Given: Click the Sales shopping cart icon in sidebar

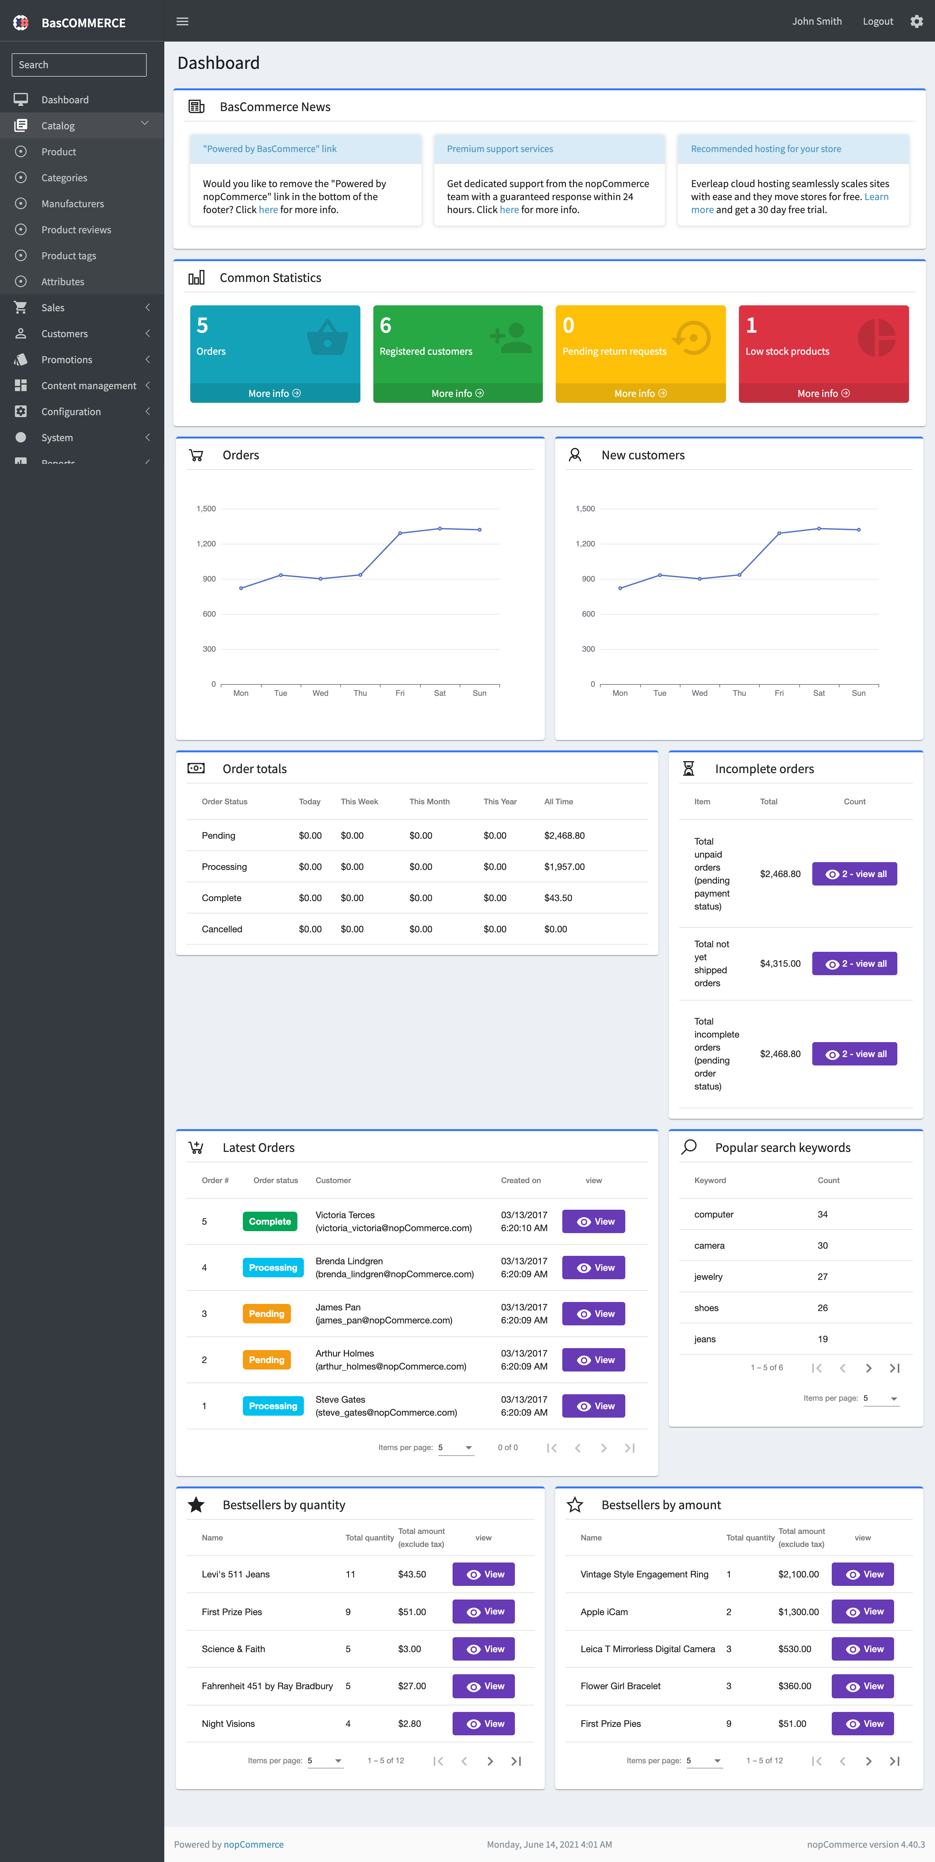Looking at the screenshot, I should point(20,307).
